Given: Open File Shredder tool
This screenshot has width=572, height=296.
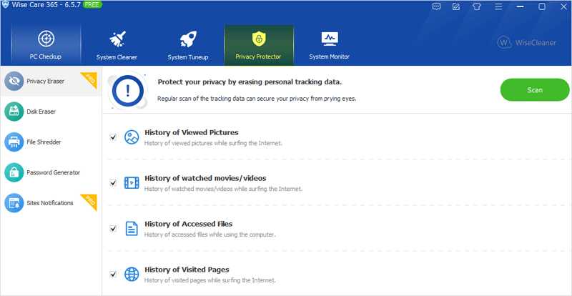Looking at the screenshot, I should (x=51, y=142).
